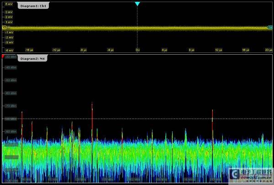The image size is (274, 185).
Task: Select the Diagram2: M4 tab label
Action: point(33,59)
